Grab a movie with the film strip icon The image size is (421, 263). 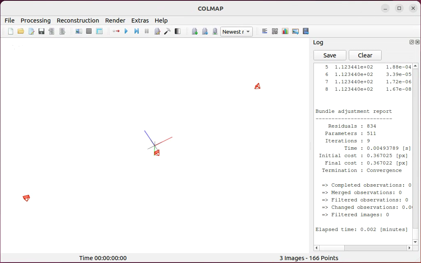click(306, 32)
